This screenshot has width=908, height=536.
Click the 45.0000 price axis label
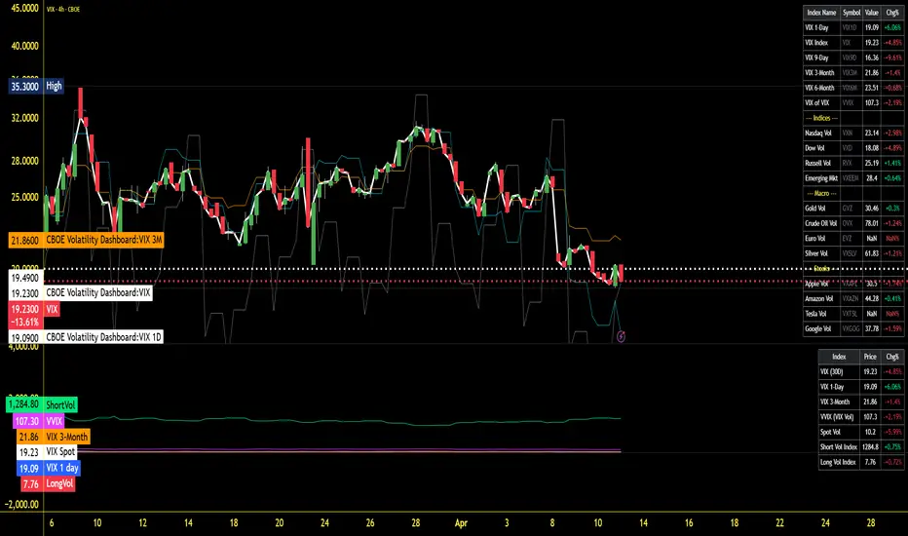pyautogui.click(x=25, y=9)
